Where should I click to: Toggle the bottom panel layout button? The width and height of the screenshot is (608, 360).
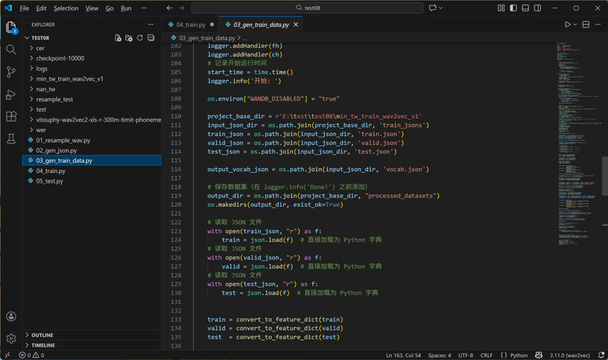[x=524, y=8]
